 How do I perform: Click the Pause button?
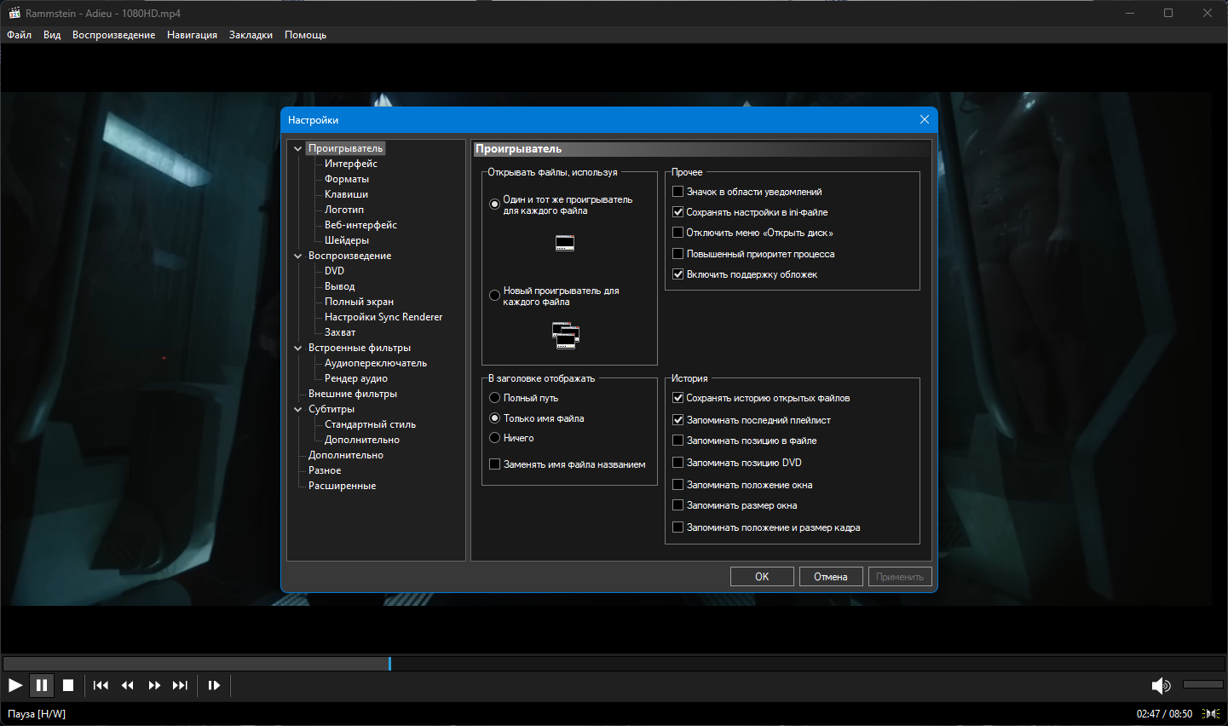(x=42, y=685)
